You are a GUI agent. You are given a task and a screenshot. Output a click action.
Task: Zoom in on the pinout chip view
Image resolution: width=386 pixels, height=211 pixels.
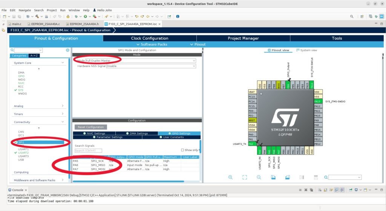click(x=230, y=177)
